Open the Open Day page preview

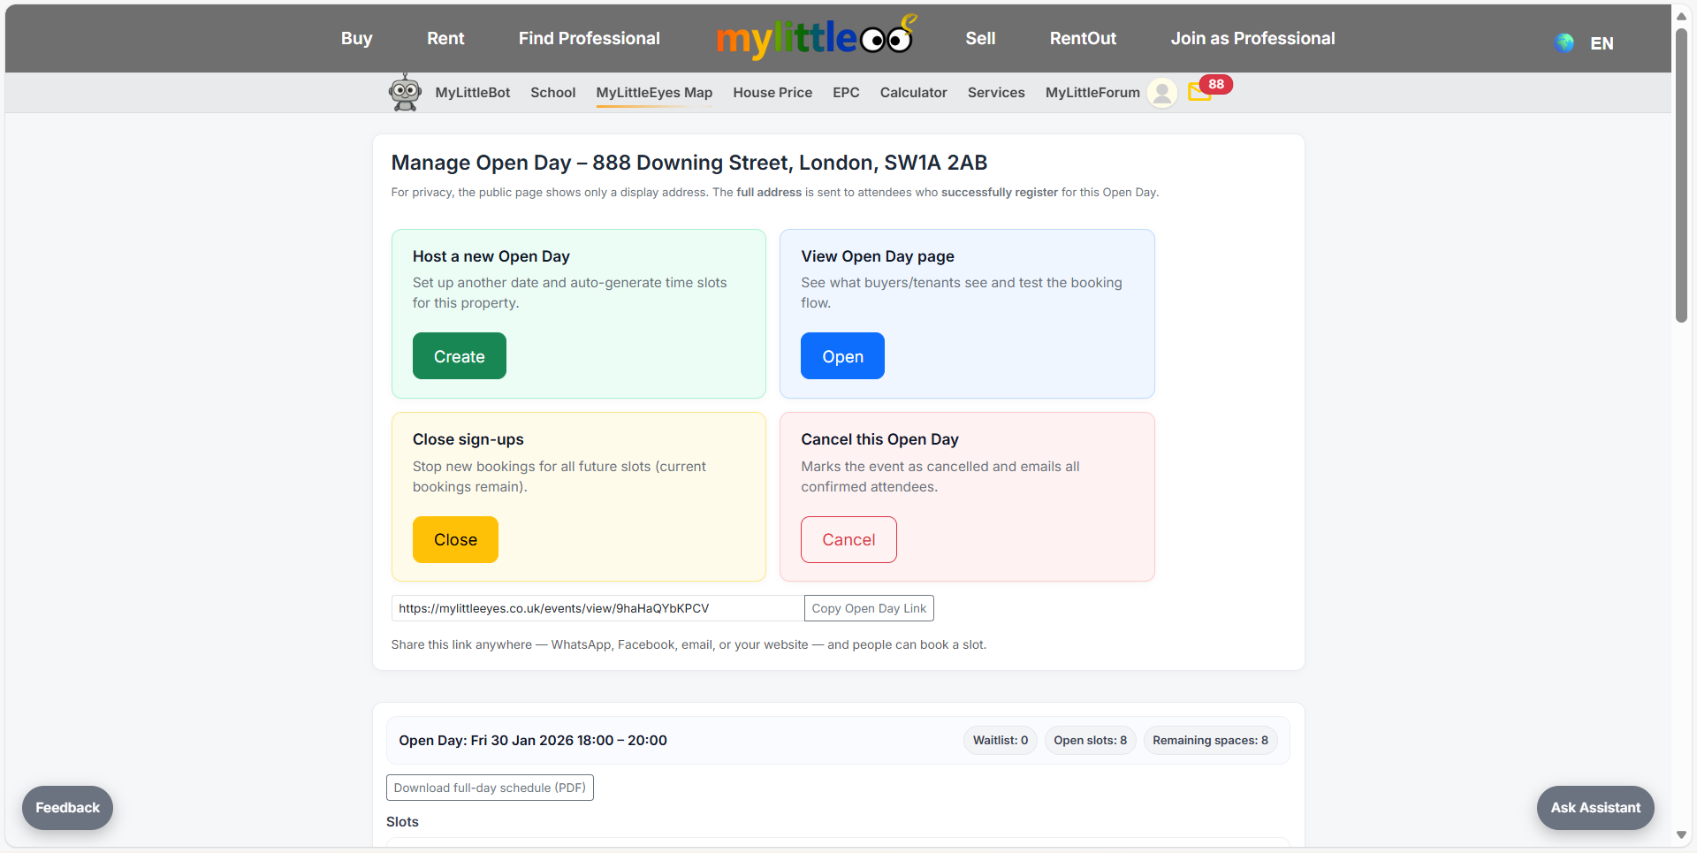[842, 355]
